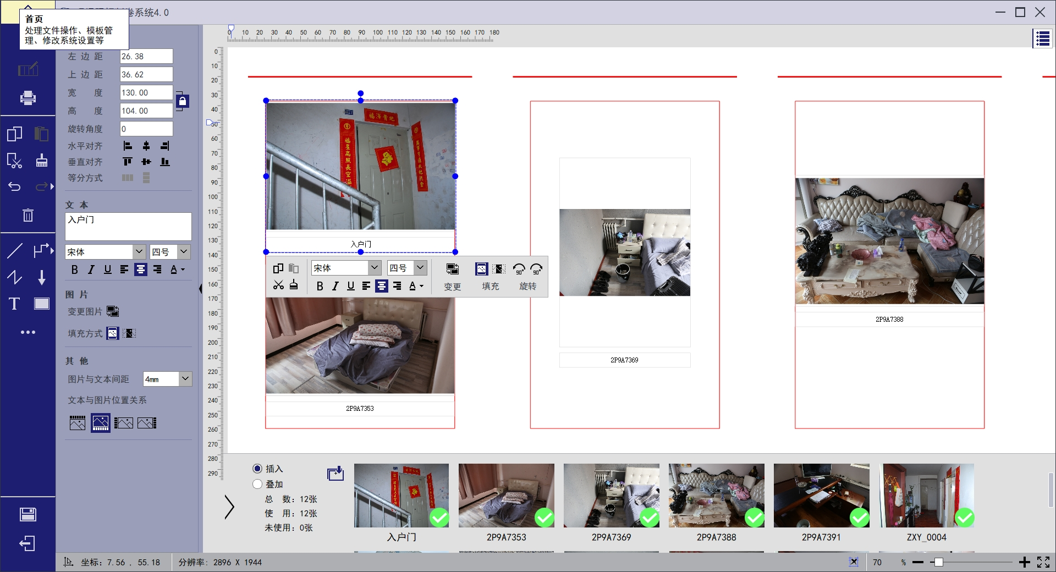The height and width of the screenshot is (572, 1056).
Task: Click floating toolbar fit fill button above 填充
Action: point(481,269)
